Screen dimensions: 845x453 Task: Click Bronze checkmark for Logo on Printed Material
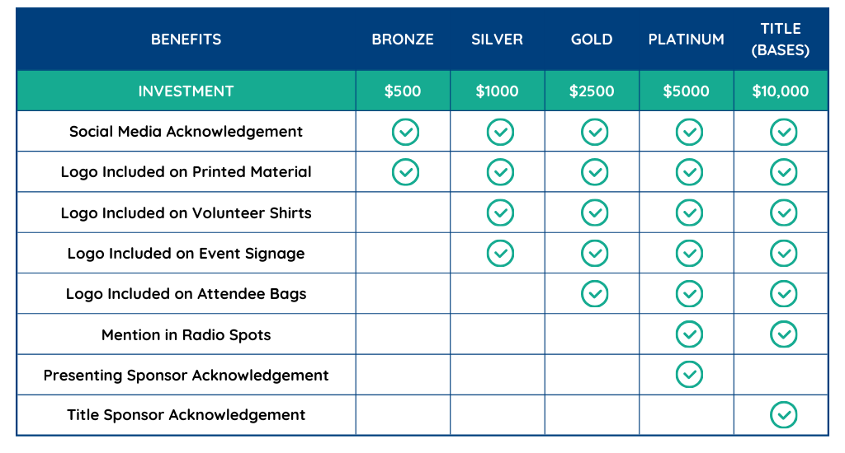tap(405, 172)
